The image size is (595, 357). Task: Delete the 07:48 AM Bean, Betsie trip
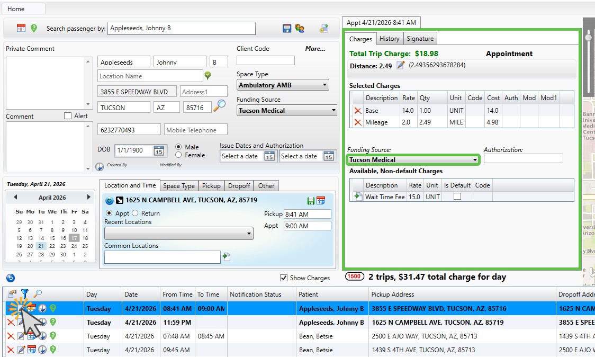pos(11,336)
